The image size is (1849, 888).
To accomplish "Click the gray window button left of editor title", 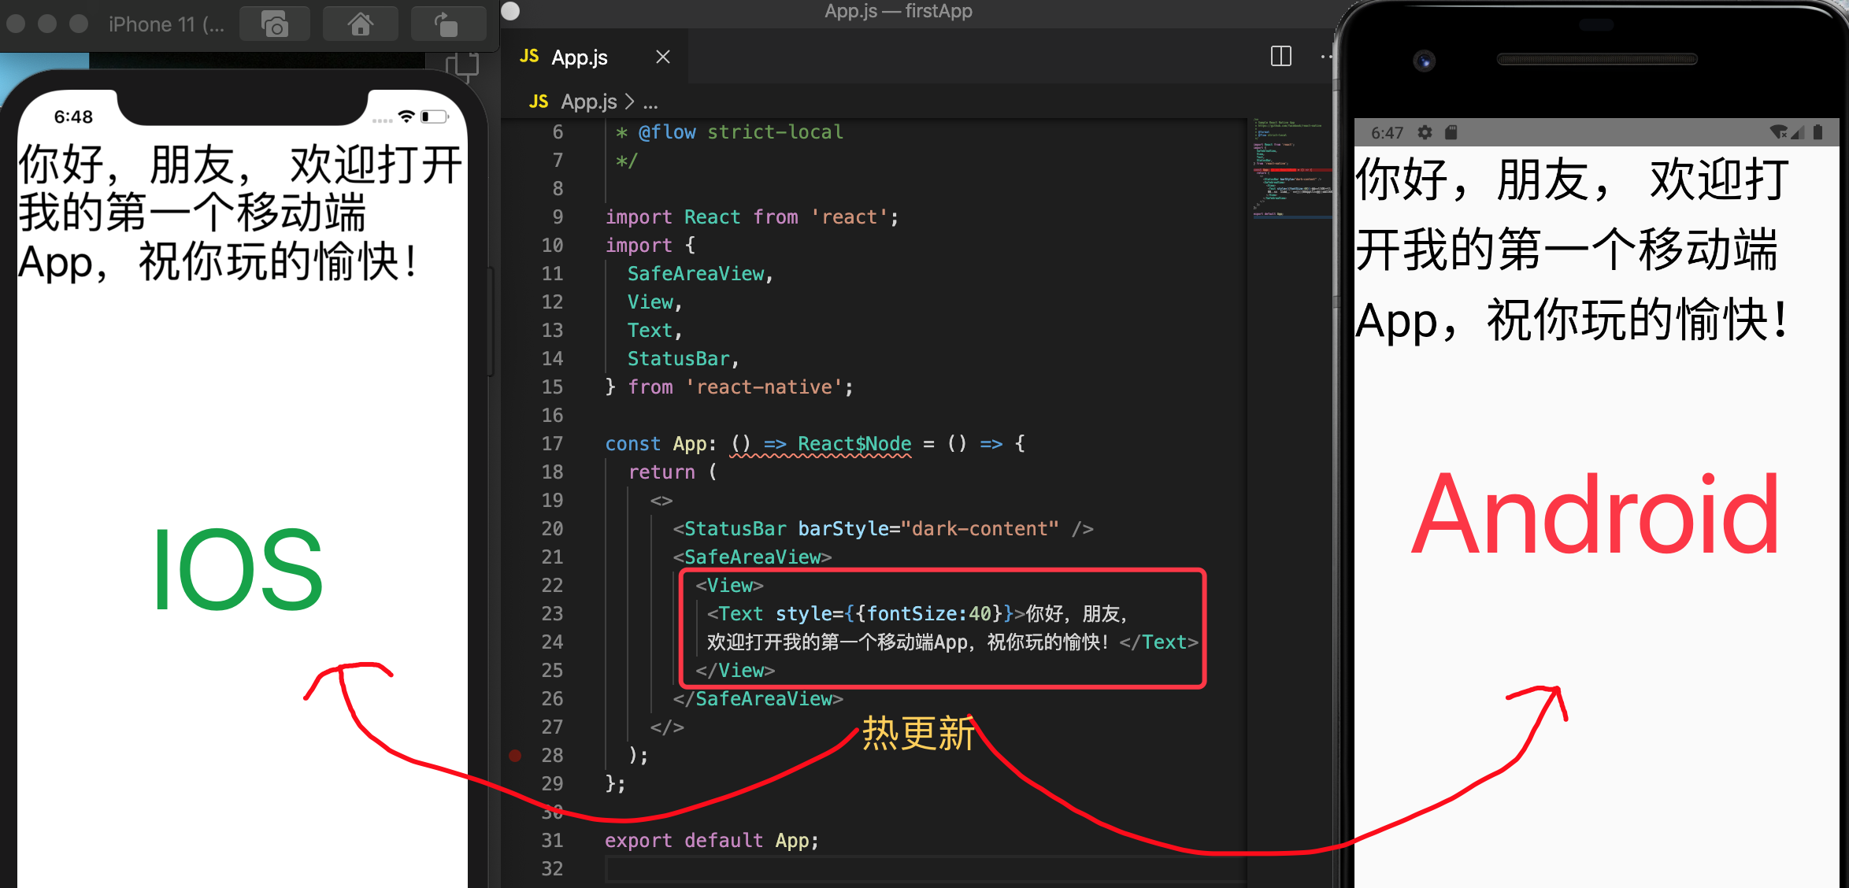I will [511, 11].
